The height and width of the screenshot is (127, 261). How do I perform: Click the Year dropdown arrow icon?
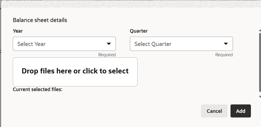click(x=109, y=44)
